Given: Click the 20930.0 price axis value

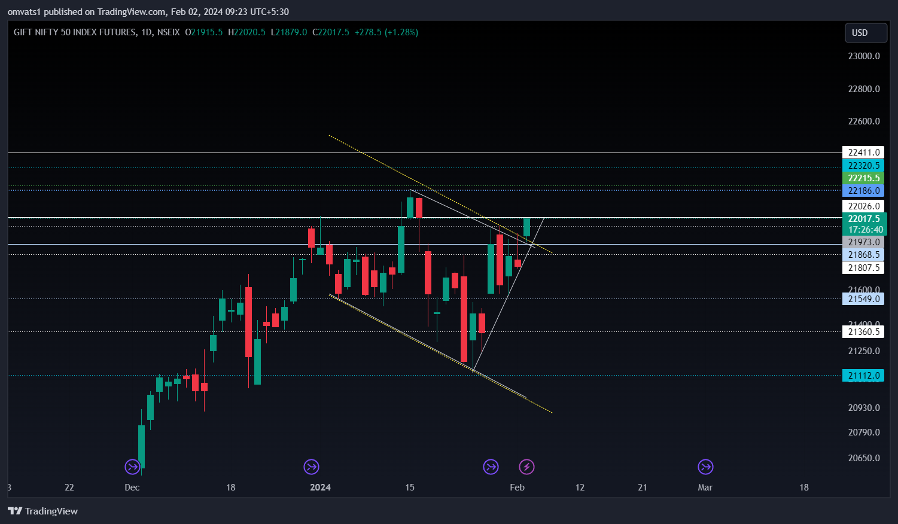Looking at the screenshot, I should 864,408.
